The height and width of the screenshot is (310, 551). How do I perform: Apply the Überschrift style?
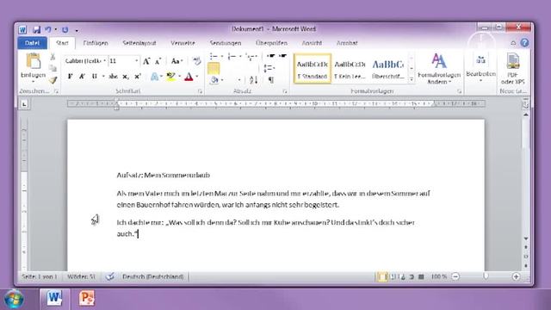388,69
